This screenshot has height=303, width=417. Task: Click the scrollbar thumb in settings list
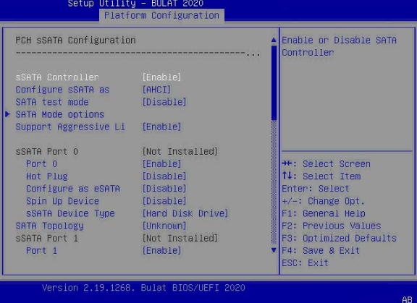pyautogui.click(x=274, y=83)
